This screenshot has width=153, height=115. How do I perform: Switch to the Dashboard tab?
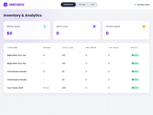click(x=68, y=5)
